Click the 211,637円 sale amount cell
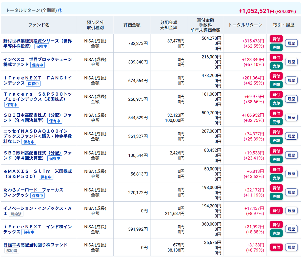The width and height of the screenshot is (302, 259). [174, 213]
